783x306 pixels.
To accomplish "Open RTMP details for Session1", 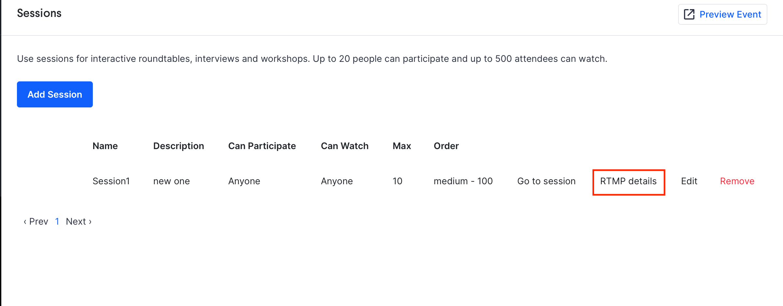I will click(x=628, y=181).
